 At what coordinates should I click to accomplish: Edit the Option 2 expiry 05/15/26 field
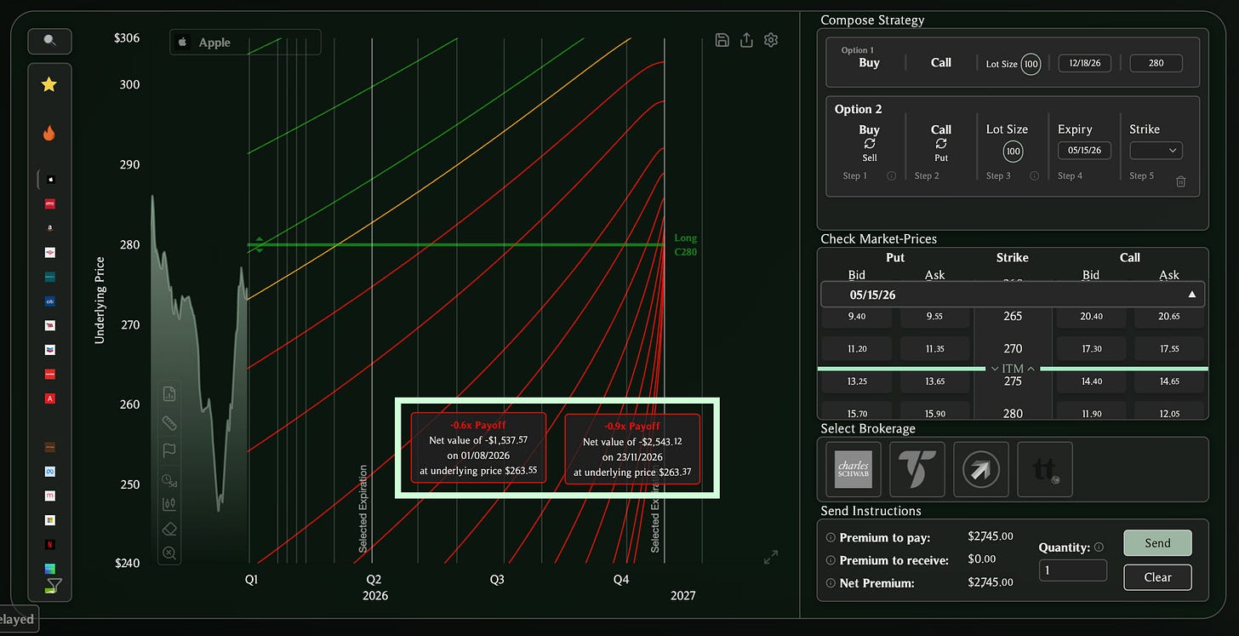point(1084,151)
